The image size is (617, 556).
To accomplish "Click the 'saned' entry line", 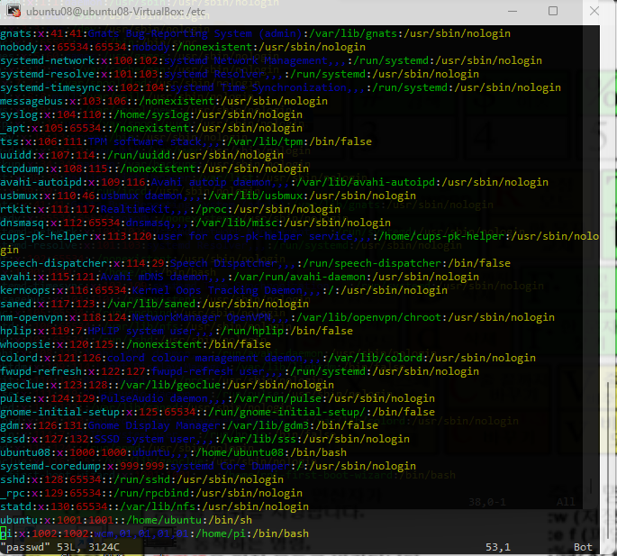I will click(x=154, y=304).
